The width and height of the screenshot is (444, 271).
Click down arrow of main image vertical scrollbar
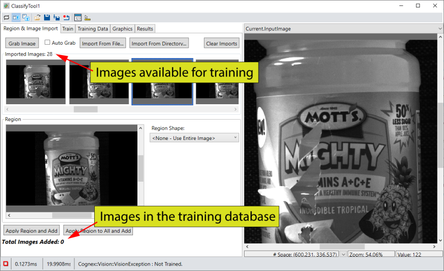click(441, 240)
